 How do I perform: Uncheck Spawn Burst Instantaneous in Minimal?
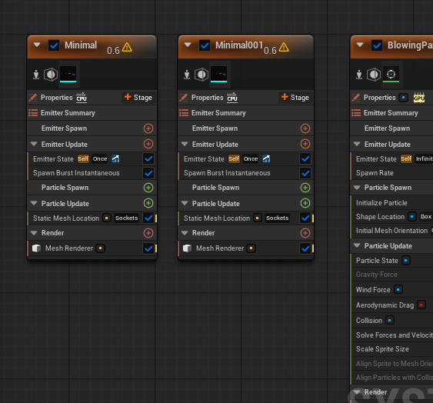pyautogui.click(x=148, y=173)
